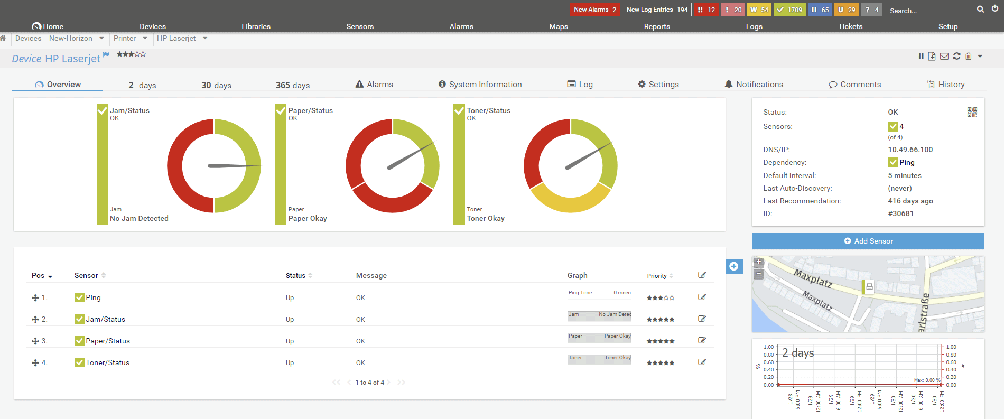Edit the Ping sensor row
The width and height of the screenshot is (1004, 419).
coord(702,297)
